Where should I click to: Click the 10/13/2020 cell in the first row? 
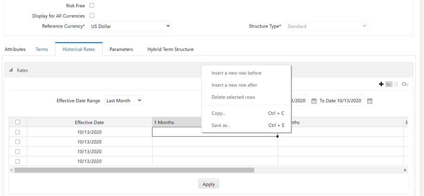tap(89, 132)
